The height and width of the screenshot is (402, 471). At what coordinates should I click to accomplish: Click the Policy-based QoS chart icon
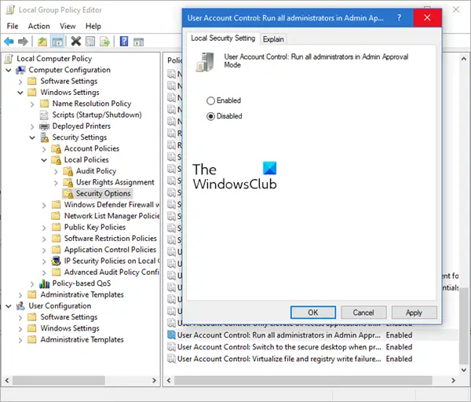tap(44, 283)
